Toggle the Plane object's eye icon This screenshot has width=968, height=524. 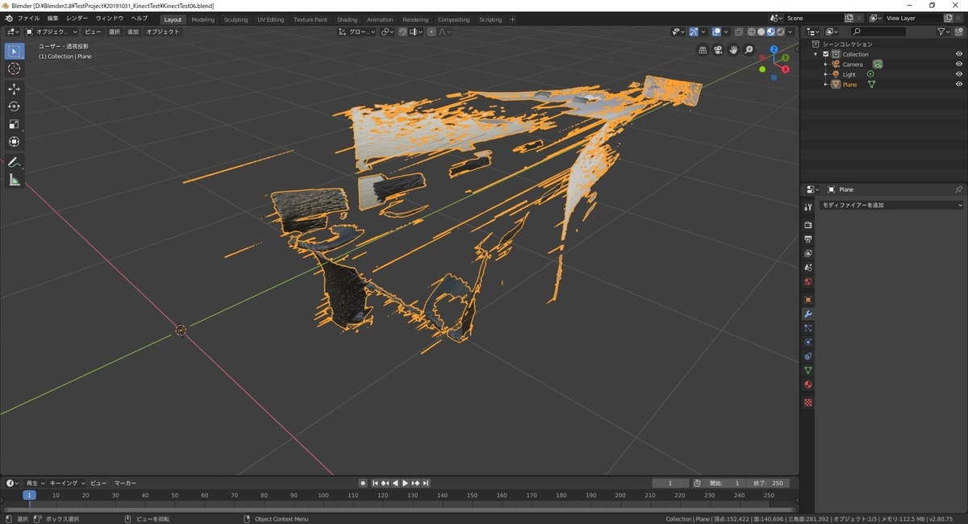click(x=959, y=85)
